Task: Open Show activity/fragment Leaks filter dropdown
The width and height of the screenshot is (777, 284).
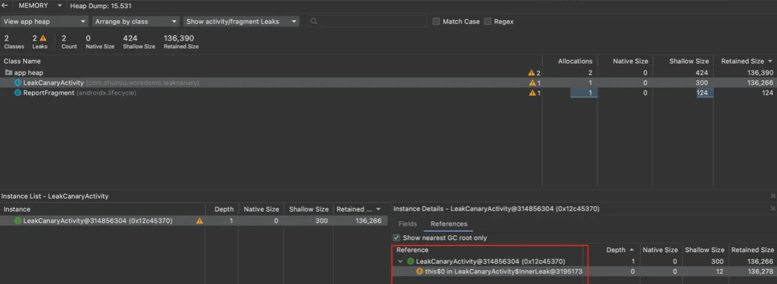Action: pyautogui.click(x=241, y=22)
